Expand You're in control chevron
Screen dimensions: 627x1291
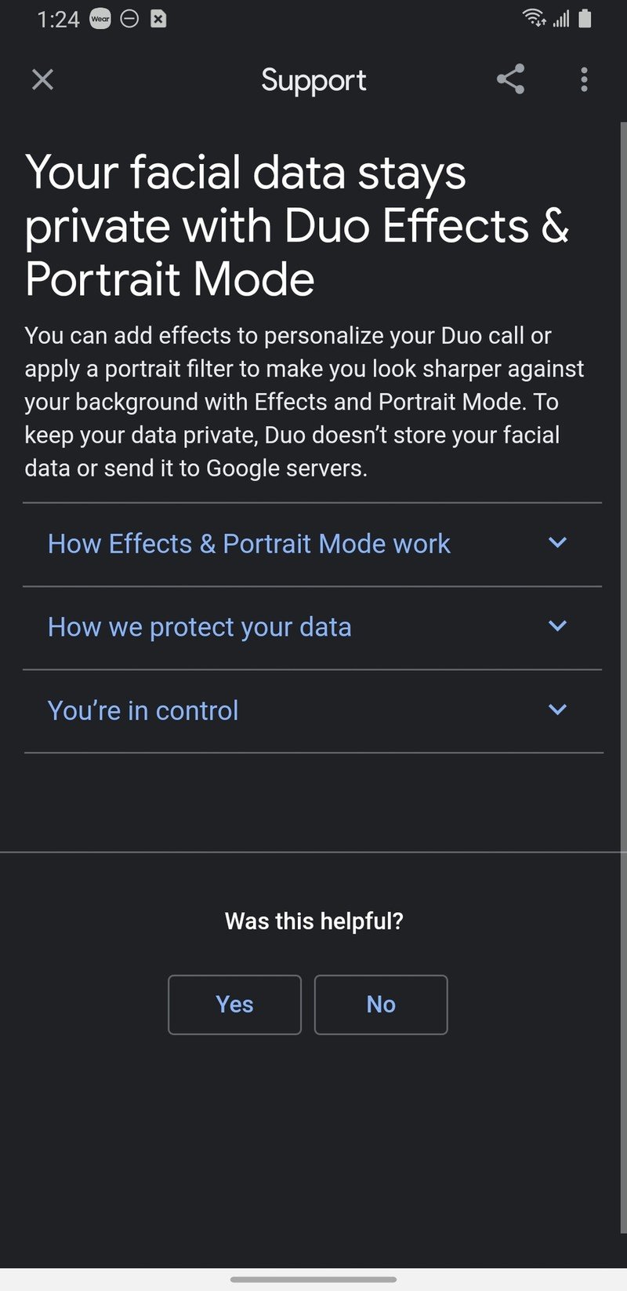point(557,709)
